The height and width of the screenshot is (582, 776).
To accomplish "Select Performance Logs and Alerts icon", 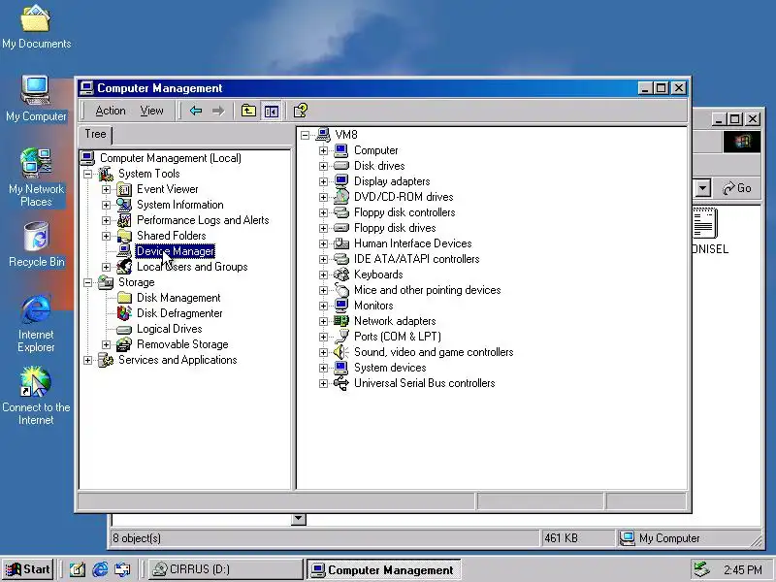I will click(x=124, y=220).
